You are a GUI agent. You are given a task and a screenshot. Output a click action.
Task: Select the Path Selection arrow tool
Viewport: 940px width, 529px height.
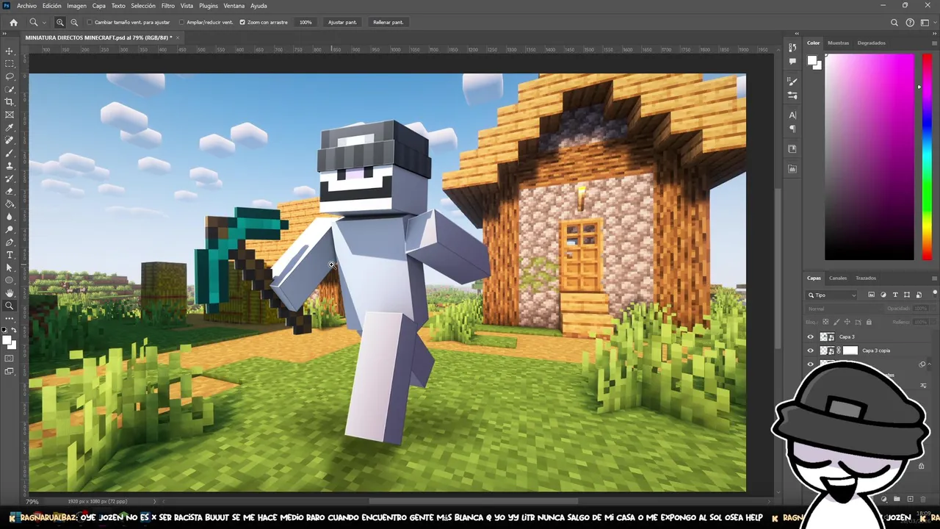(10, 267)
